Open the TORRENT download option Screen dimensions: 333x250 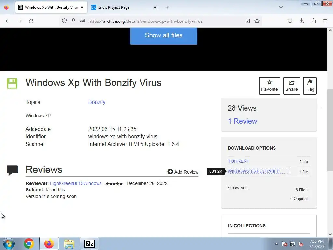pyautogui.click(x=238, y=161)
